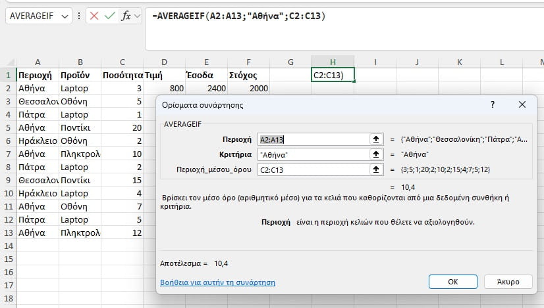Confirm formula with green checkmark icon
The width and height of the screenshot is (544, 308).
click(x=109, y=16)
